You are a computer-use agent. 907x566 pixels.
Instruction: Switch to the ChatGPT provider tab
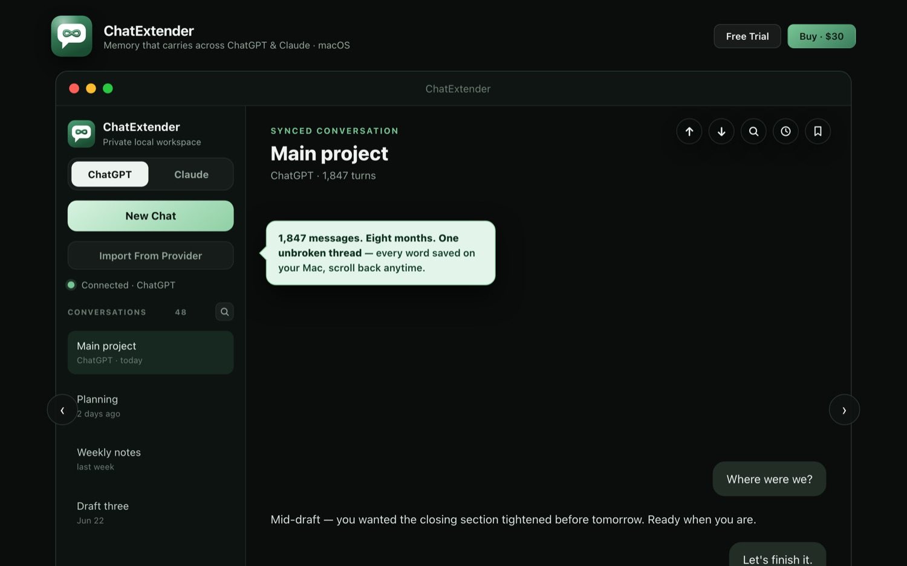coord(109,174)
